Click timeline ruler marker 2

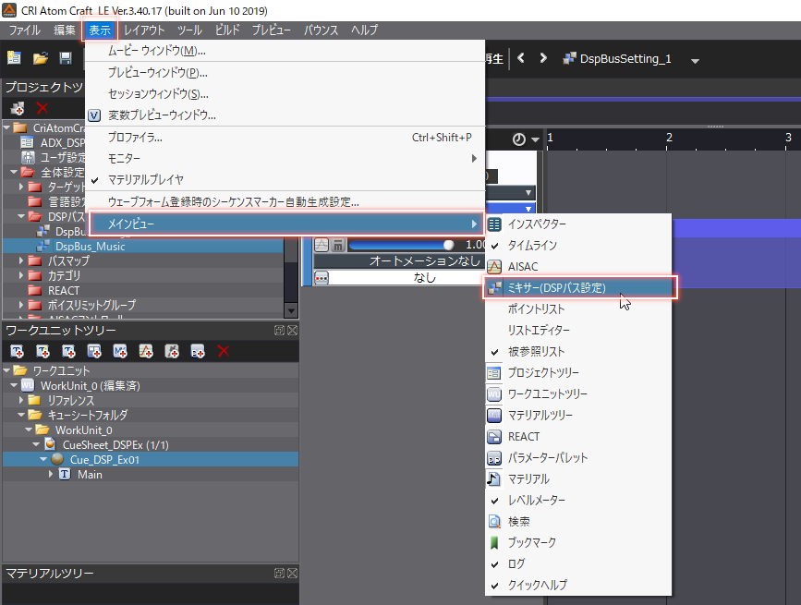tap(669, 138)
